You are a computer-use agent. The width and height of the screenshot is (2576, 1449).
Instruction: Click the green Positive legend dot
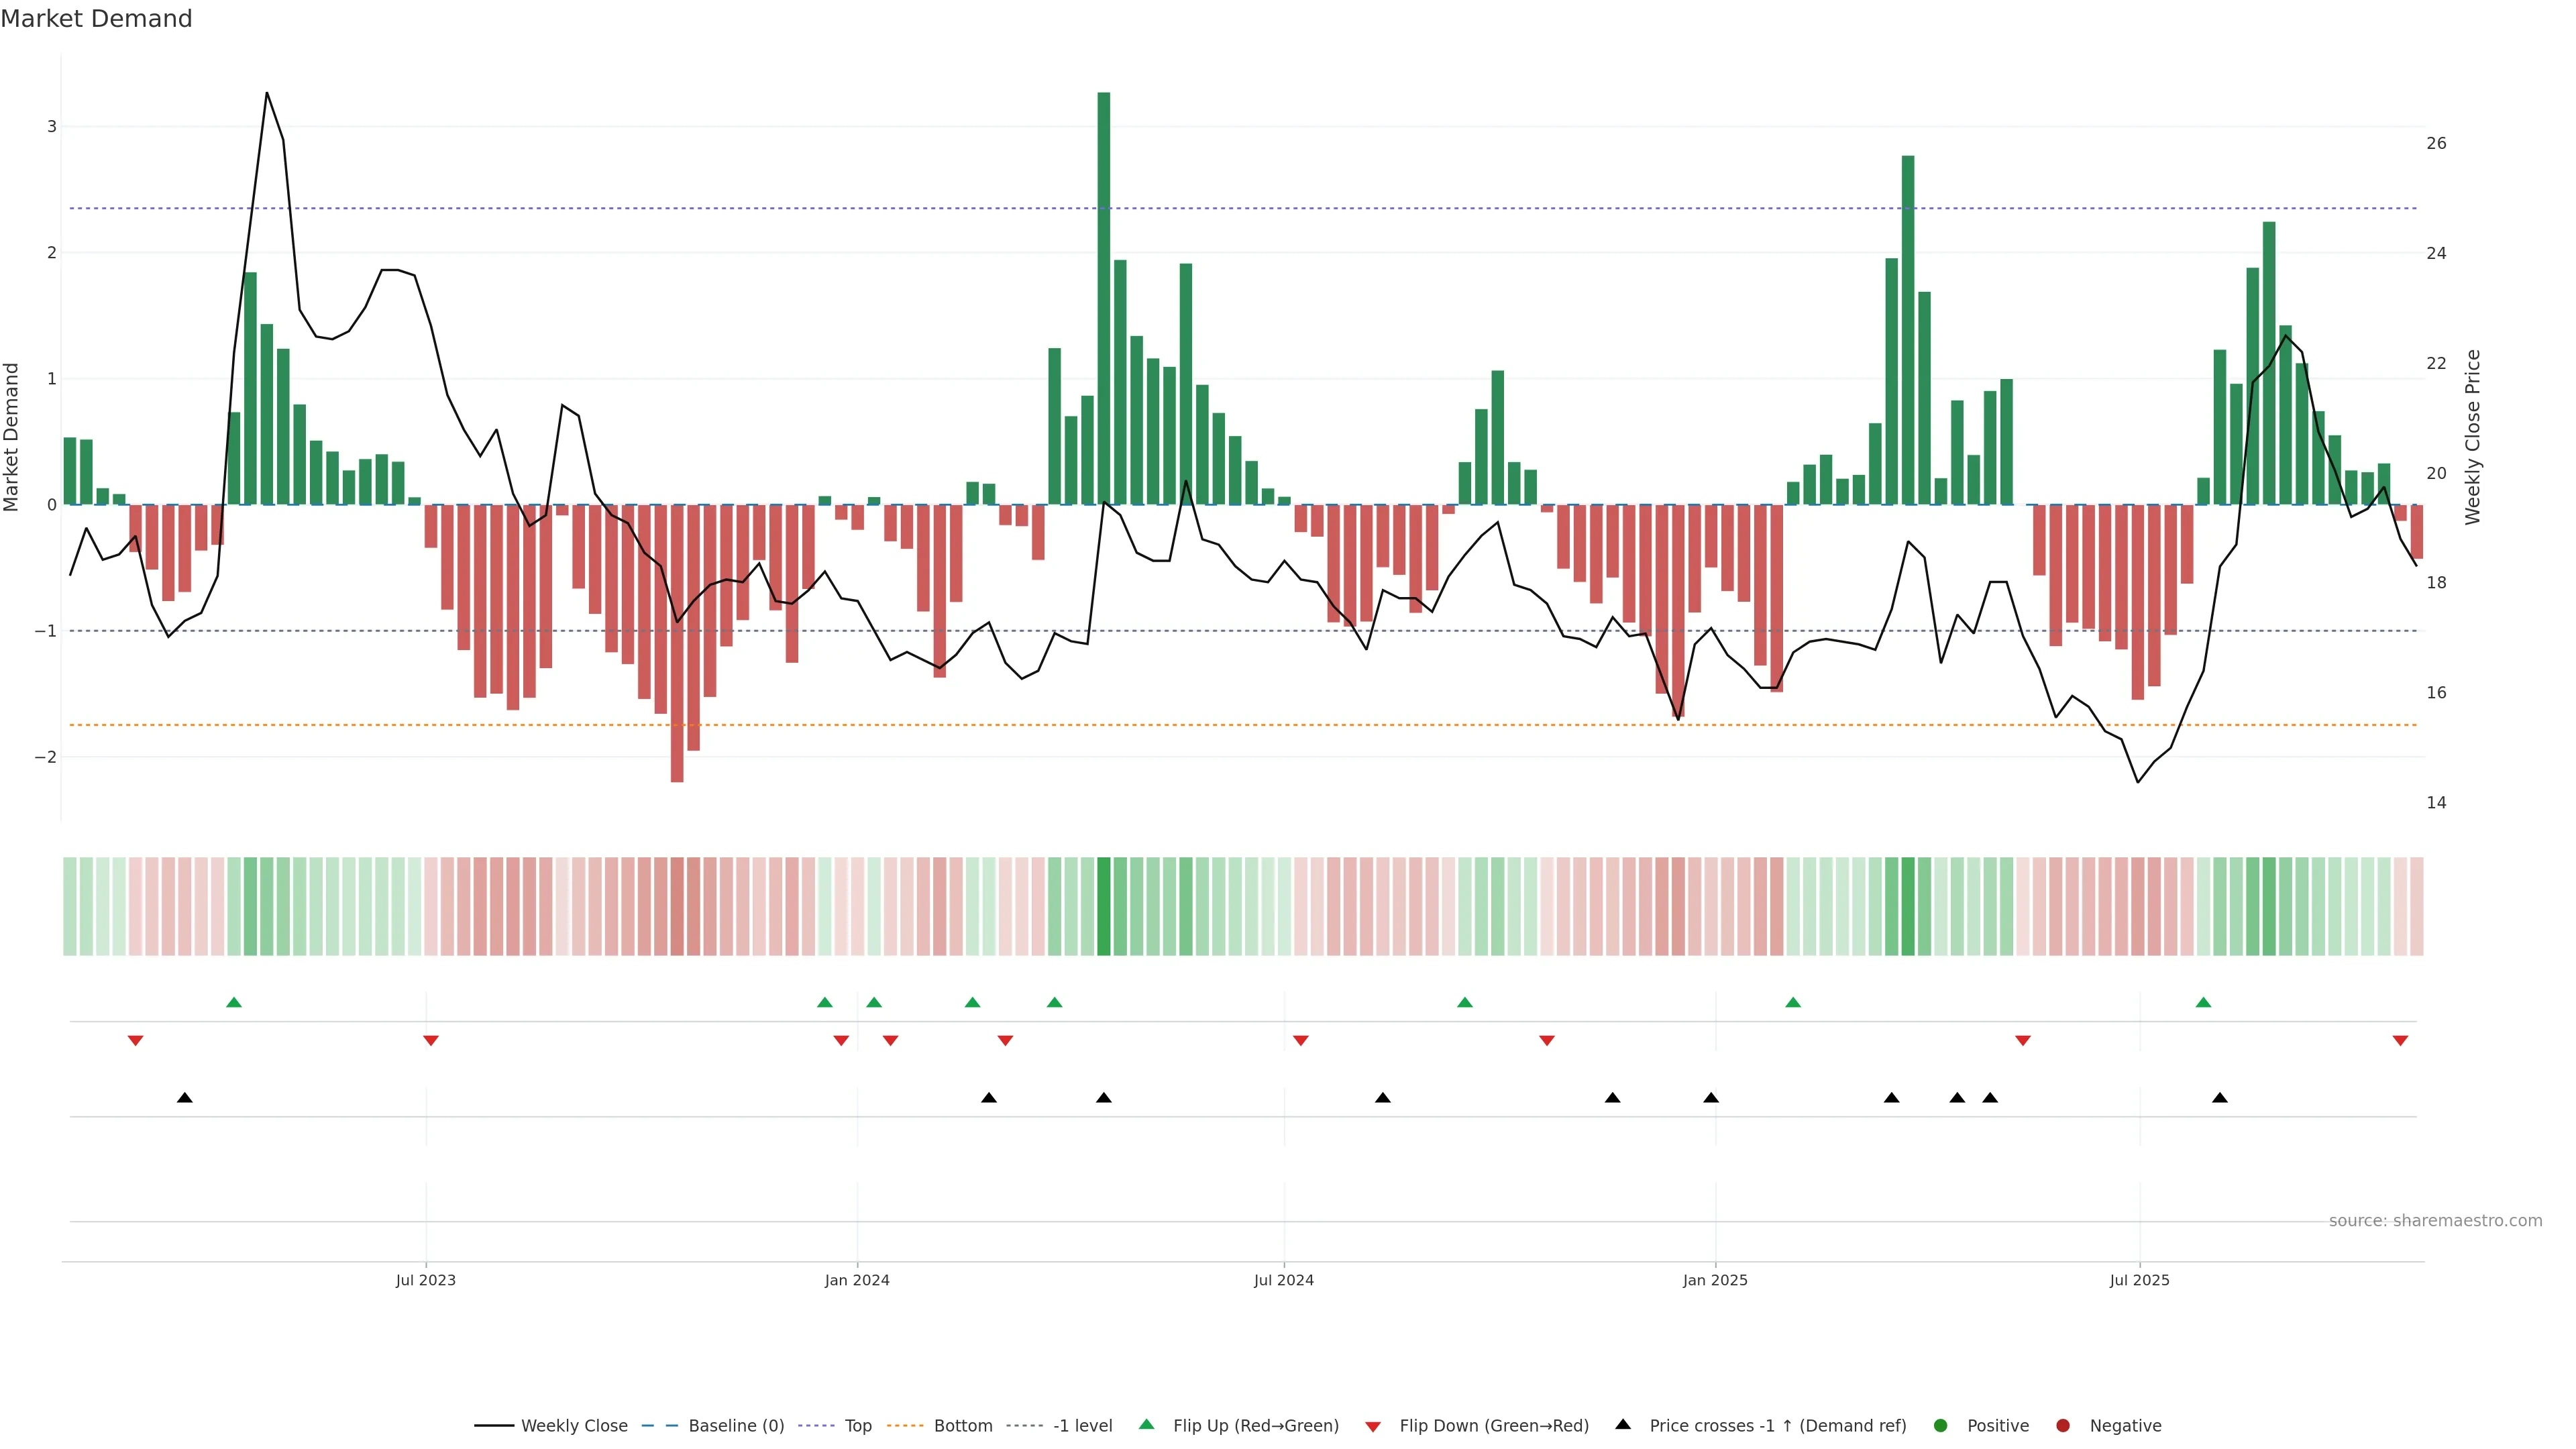click(x=1941, y=1425)
